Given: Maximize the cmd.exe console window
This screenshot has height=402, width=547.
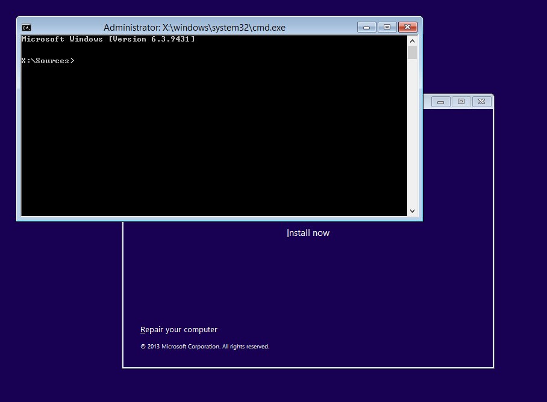Looking at the screenshot, I should [386, 27].
